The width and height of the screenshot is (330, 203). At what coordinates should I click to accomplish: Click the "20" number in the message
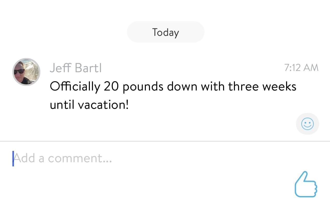111,87
